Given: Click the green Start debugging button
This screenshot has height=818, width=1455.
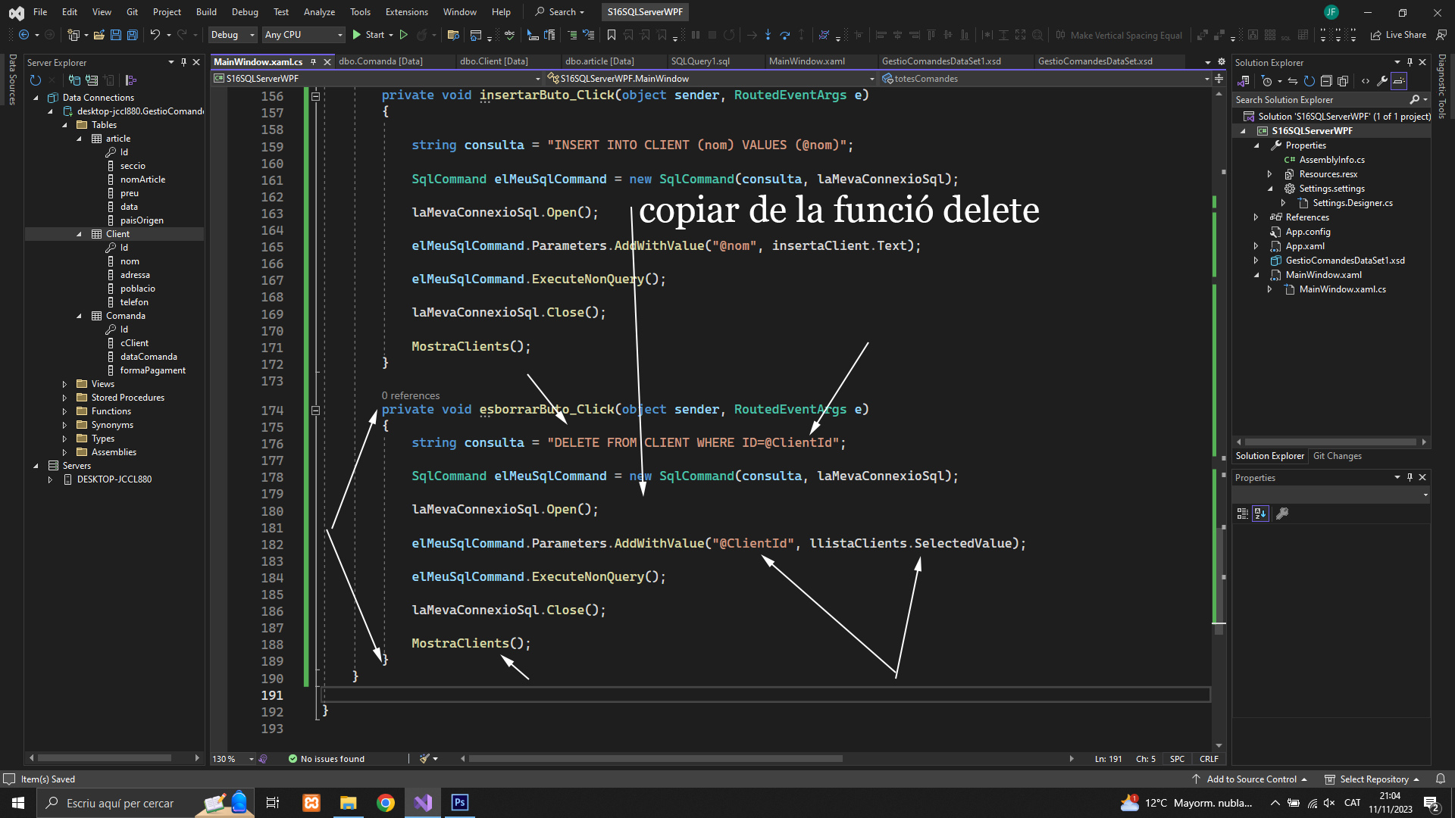Looking at the screenshot, I should click(x=357, y=35).
